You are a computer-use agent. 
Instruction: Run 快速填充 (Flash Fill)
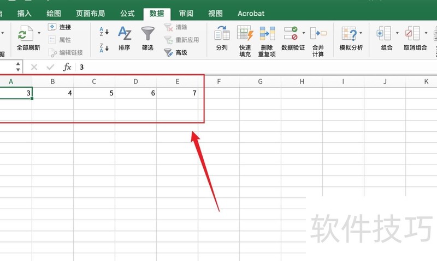coord(245,34)
